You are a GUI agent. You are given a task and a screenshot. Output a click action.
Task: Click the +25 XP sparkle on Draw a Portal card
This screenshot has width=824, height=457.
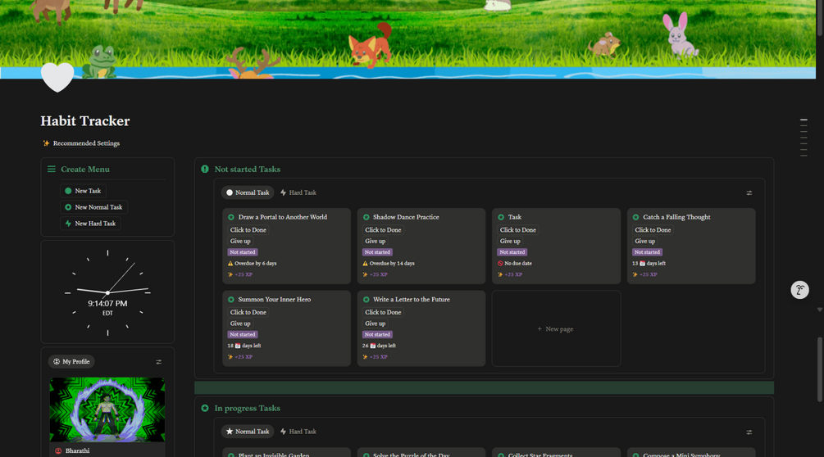230,274
